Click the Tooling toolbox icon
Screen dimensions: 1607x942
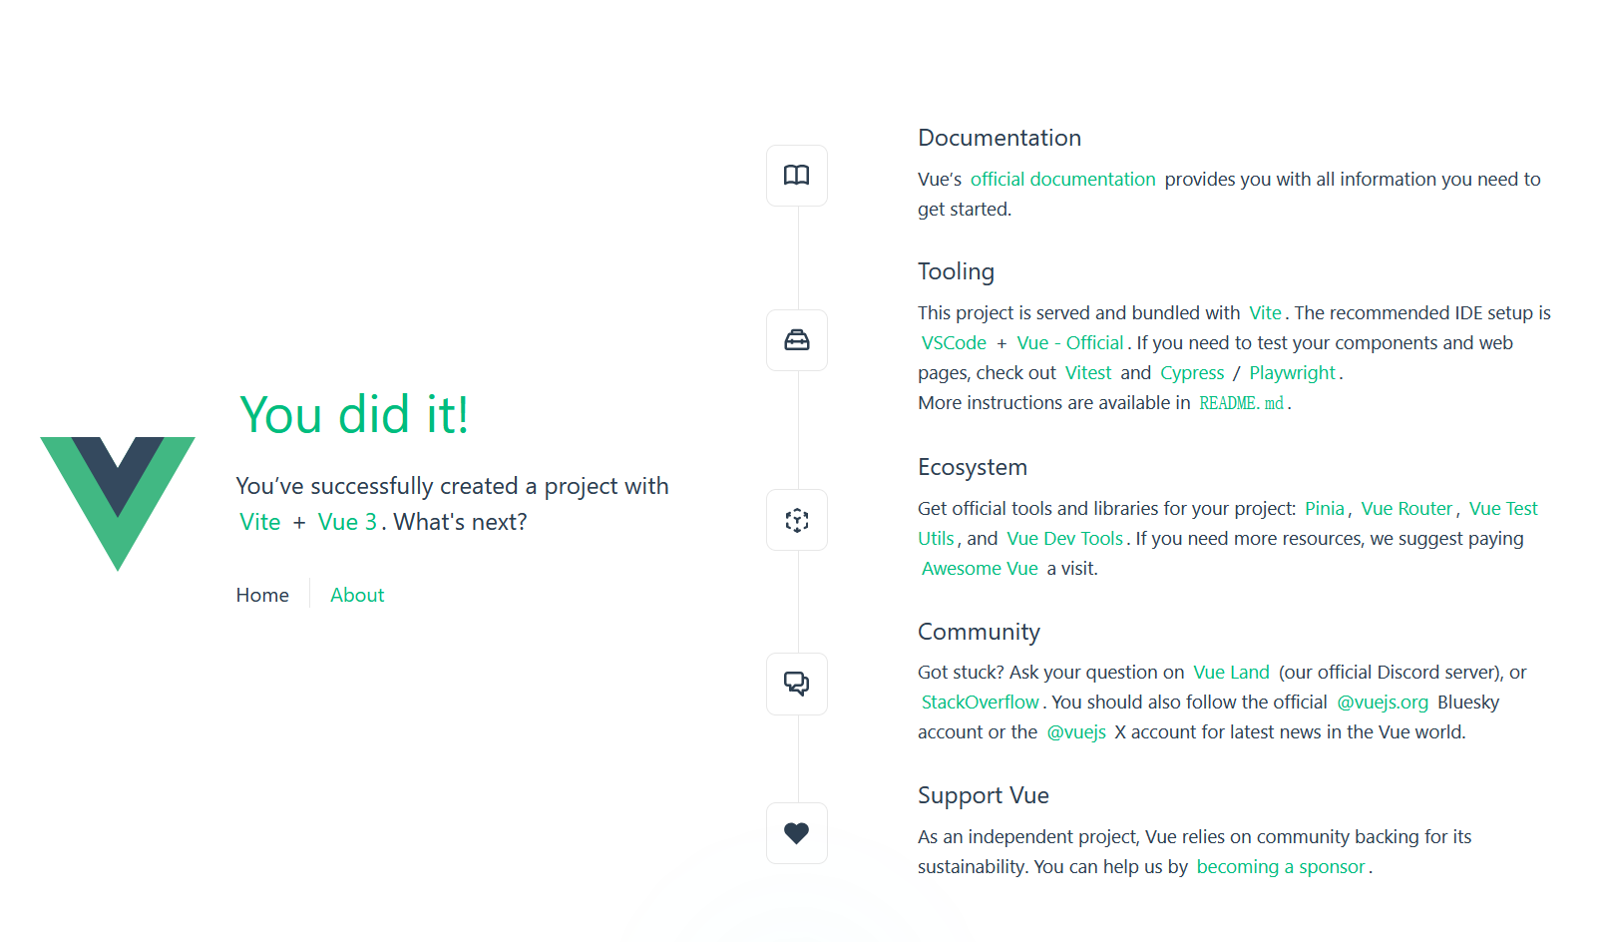tap(796, 340)
